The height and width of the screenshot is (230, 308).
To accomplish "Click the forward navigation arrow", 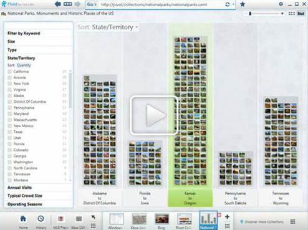I will 77,4.
